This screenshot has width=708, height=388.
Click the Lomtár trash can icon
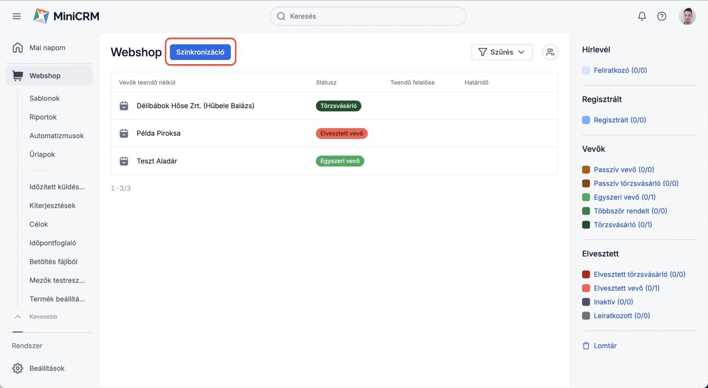pyautogui.click(x=586, y=346)
